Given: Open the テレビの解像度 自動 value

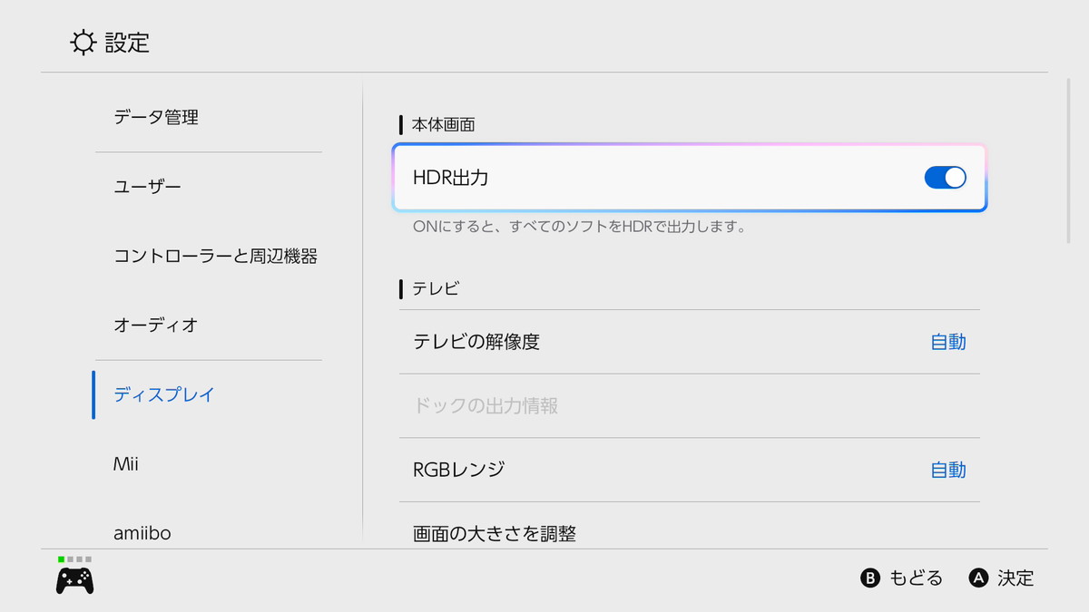Looking at the screenshot, I should 947,342.
